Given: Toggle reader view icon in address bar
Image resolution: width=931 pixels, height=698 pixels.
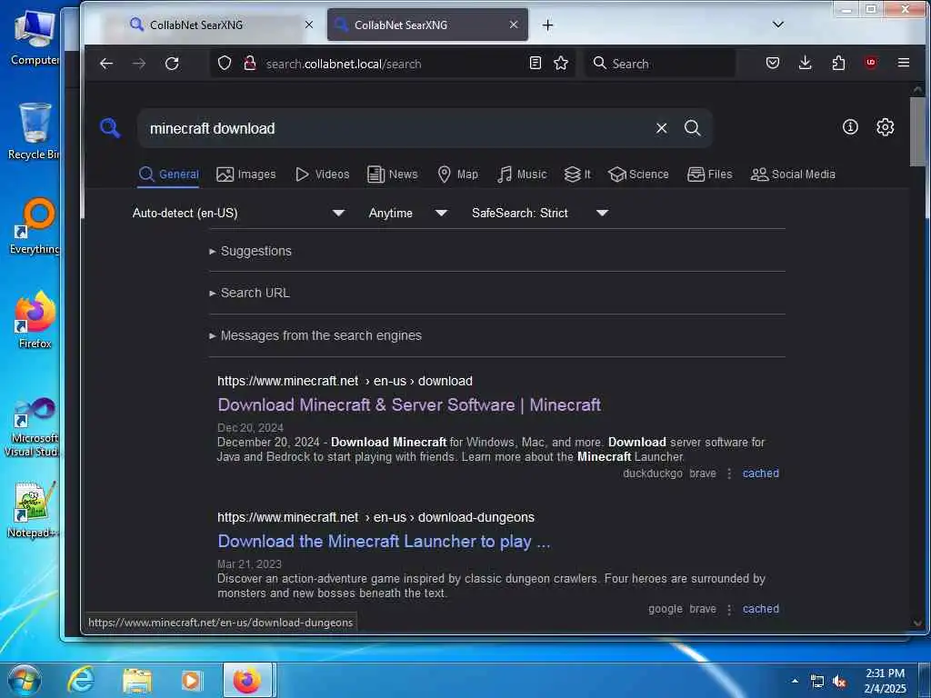Looking at the screenshot, I should [535, 63].
